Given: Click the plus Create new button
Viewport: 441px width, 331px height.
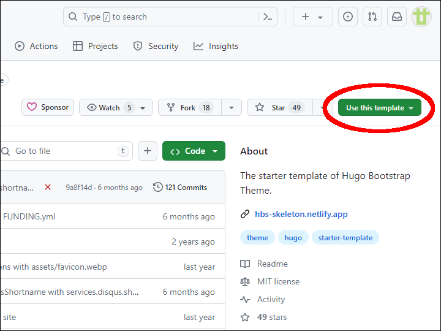Looking at the screenshot, I should click(313, 17).
